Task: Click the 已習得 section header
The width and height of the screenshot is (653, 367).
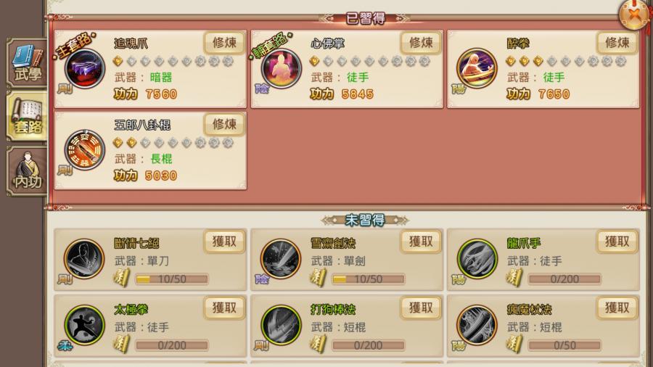Action: 366,18
